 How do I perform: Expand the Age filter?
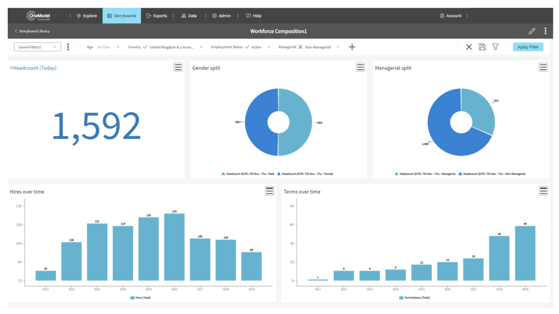tap(118, 47)
